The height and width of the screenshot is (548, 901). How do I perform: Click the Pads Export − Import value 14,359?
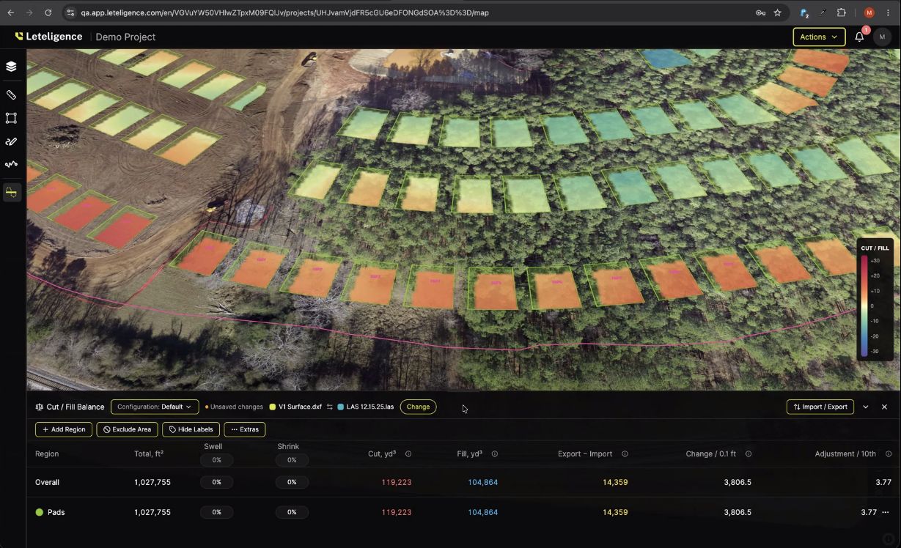tap(615, 512)
